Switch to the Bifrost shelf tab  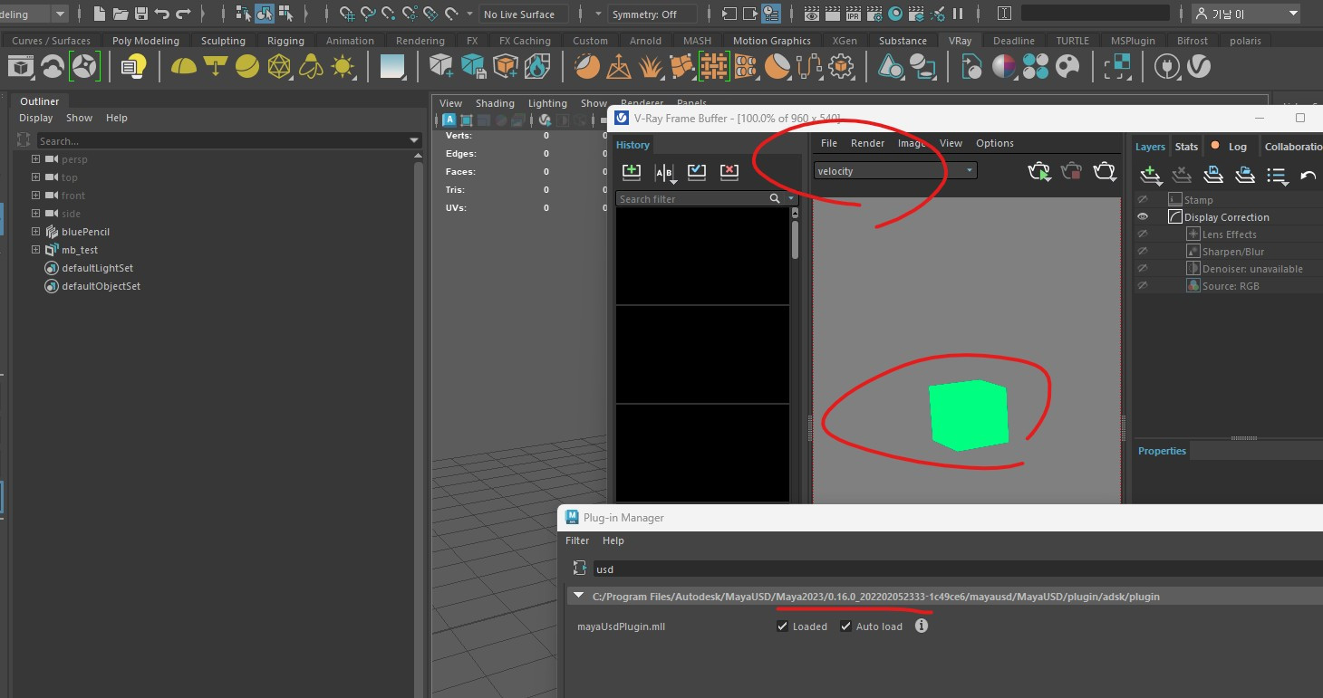(x=1193, y=41)
